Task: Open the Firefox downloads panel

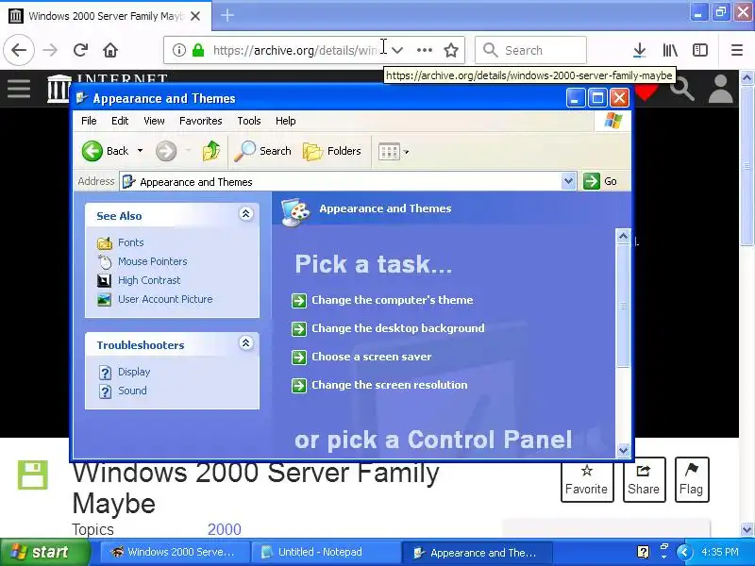Action: 640,50
